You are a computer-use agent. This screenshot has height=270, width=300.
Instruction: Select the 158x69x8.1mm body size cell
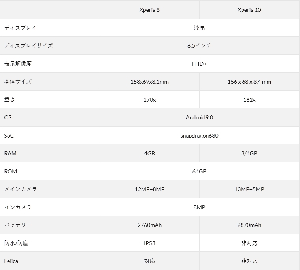149,82
